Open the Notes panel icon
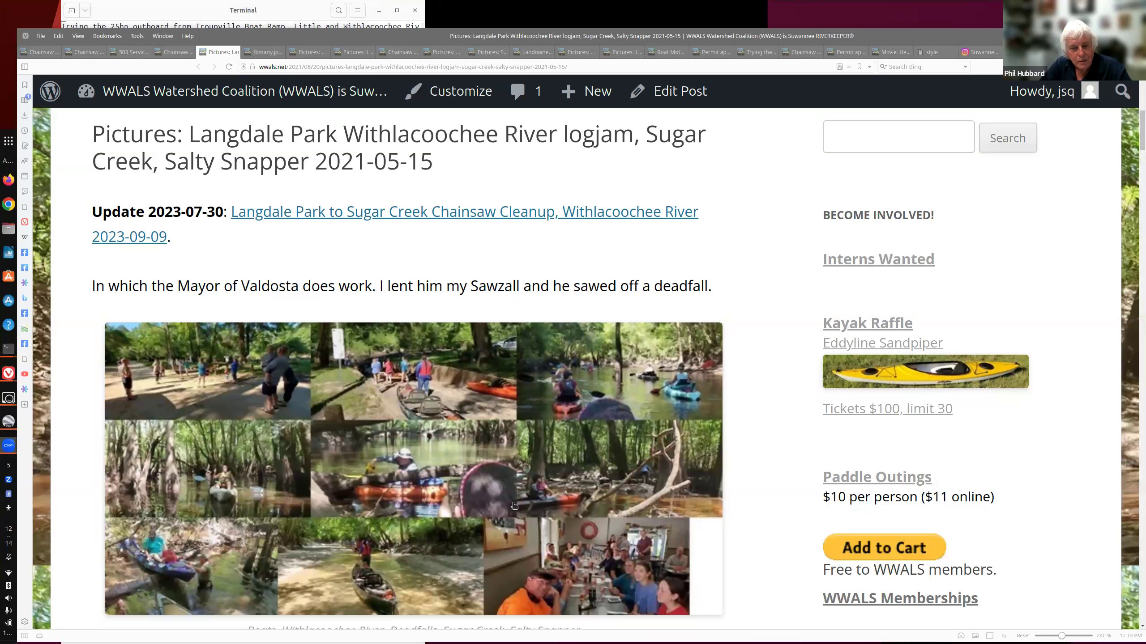Image resolution: width=1146 pixels, height=644 pixels. point(25,146)
